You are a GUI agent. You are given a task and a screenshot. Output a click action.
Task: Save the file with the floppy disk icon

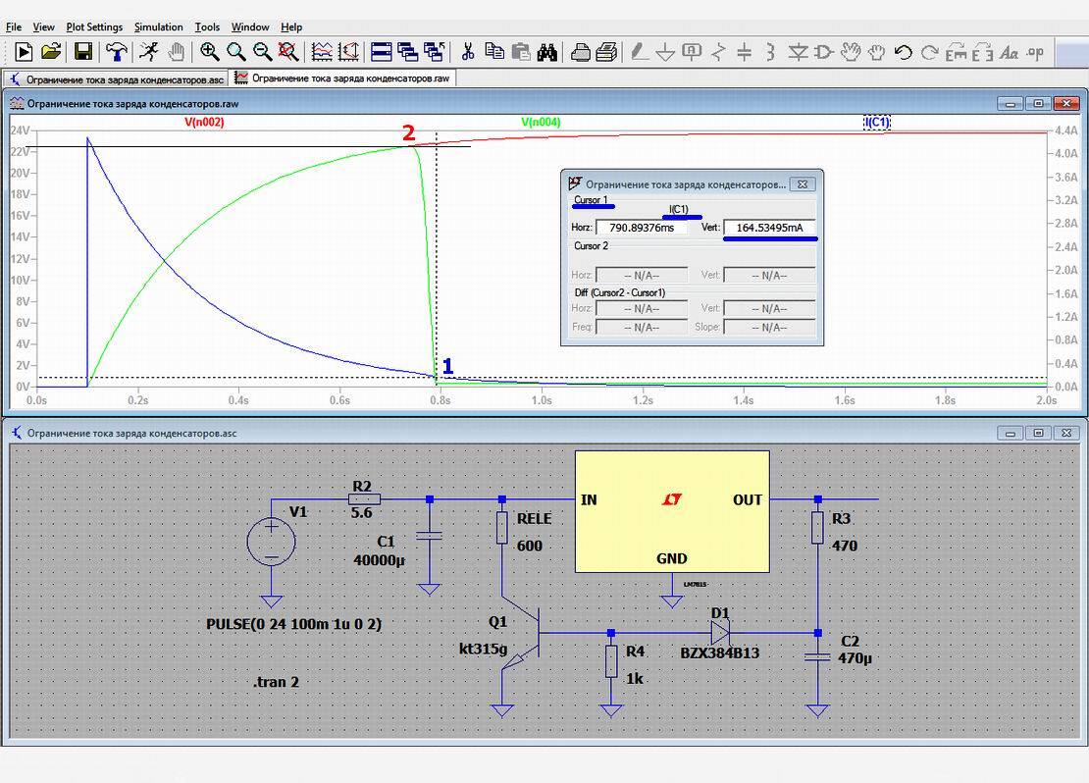pos(83,51)
